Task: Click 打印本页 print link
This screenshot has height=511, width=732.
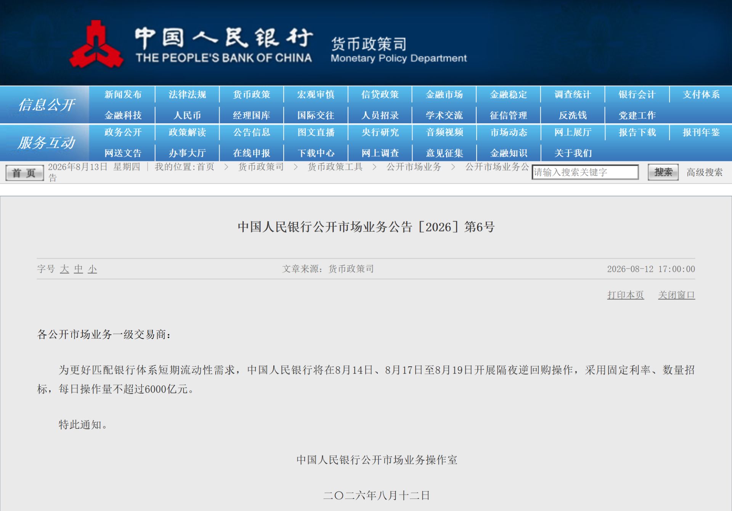Action: tap(626, 295)
